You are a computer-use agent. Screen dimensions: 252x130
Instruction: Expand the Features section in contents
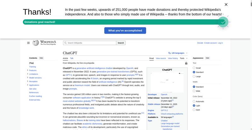28,70
